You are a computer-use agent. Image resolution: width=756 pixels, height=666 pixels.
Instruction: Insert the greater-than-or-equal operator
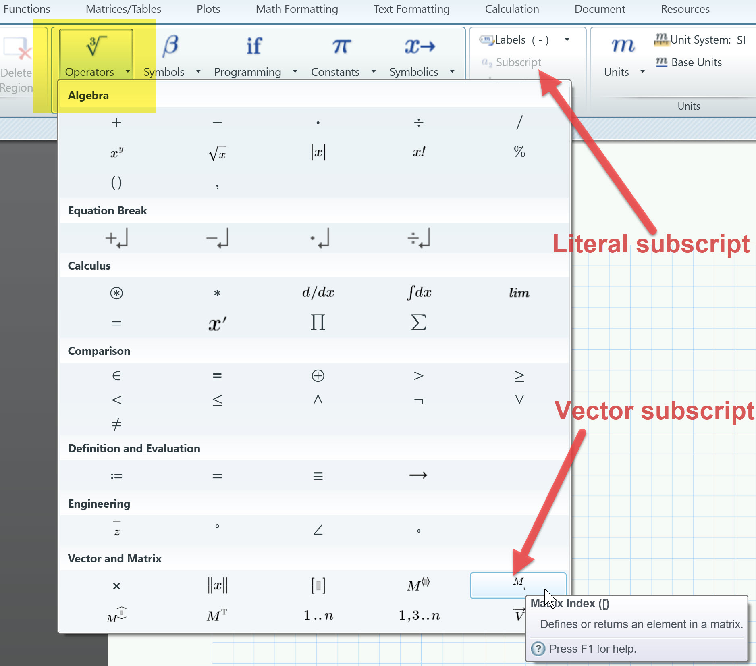pyautogui.click(x=519, y=376)
